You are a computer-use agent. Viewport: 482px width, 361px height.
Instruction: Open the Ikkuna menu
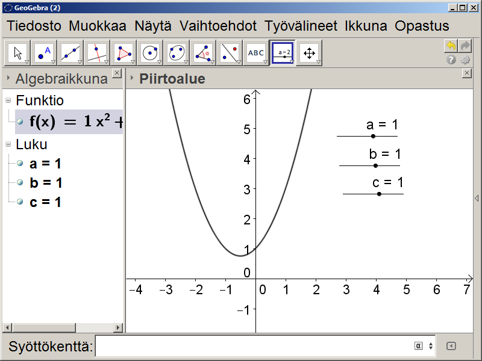tap(366, 26)
